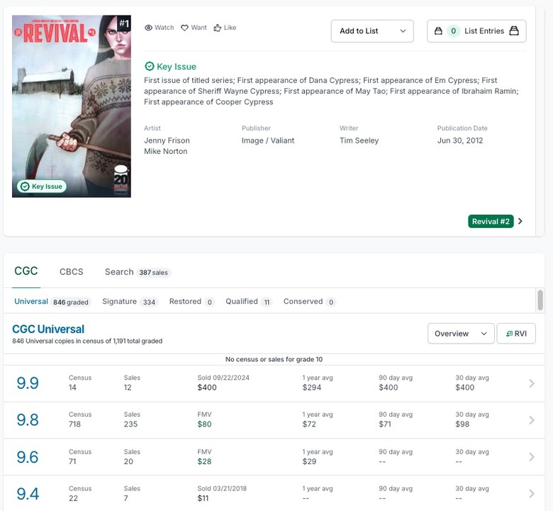Click artist name Mike Norton
This screenshot has width=553, height=511.
coord(165,151)
